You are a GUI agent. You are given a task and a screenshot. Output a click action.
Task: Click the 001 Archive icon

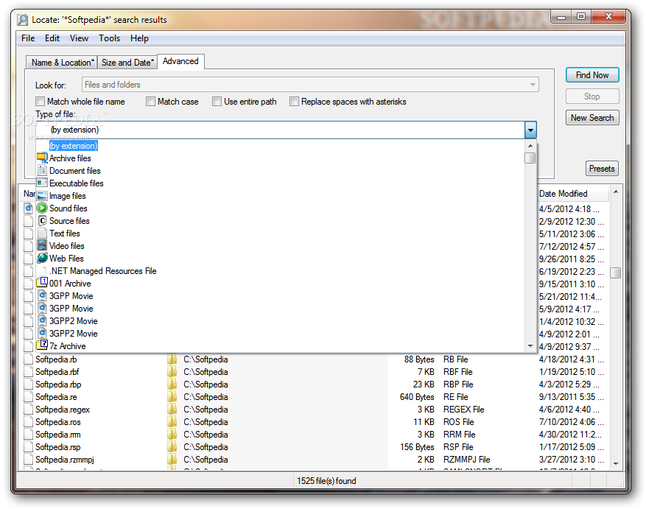[x=42, y=283]
